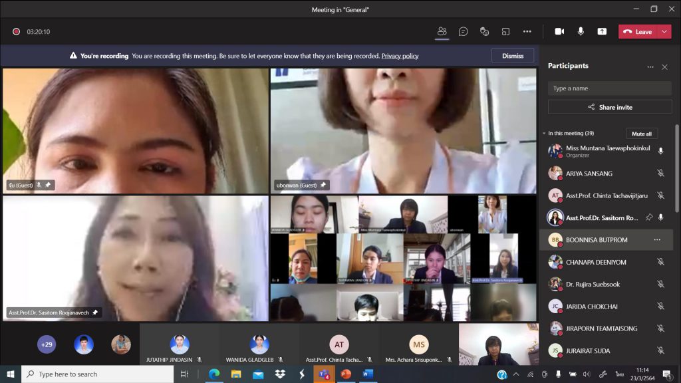Image resolution: width=681 pixels, height=383 pixels.
Task: Open Microsoft Edge from taskbar
Action: 214,374
